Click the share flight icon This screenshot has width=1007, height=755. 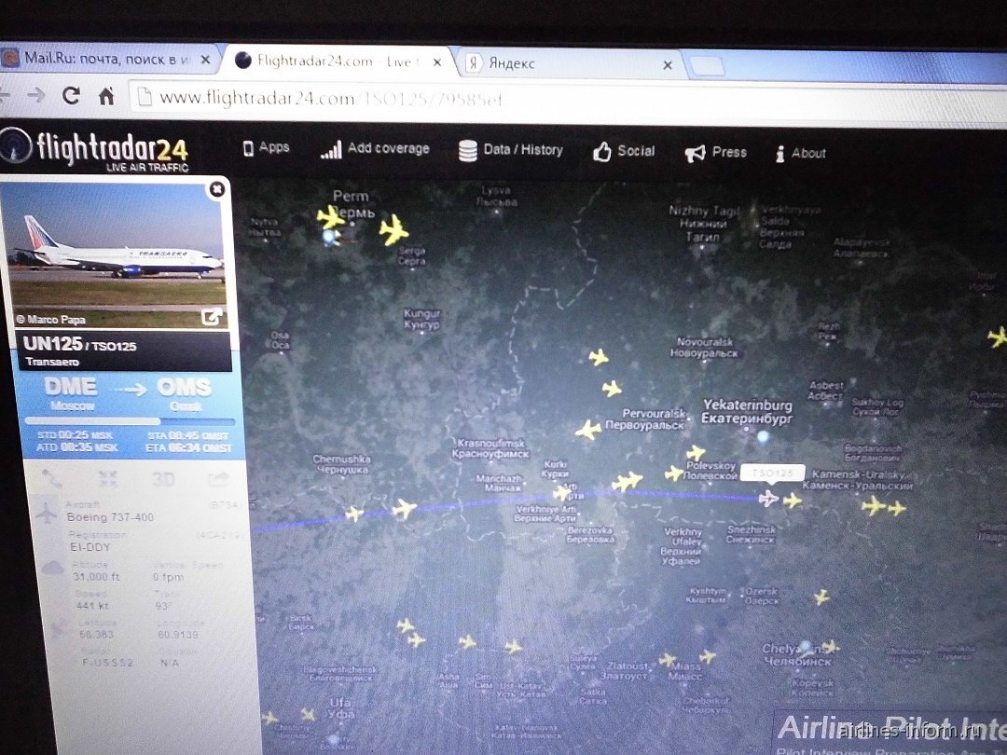coord(217,480)
